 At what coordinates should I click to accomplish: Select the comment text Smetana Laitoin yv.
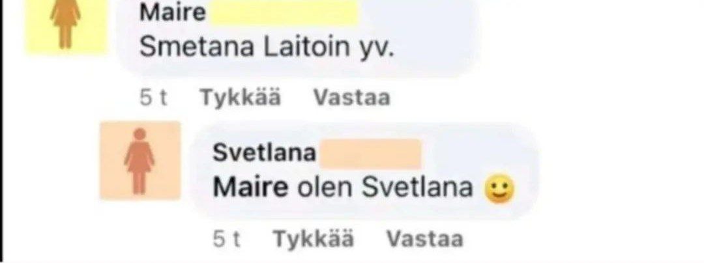tap(267, 48)
